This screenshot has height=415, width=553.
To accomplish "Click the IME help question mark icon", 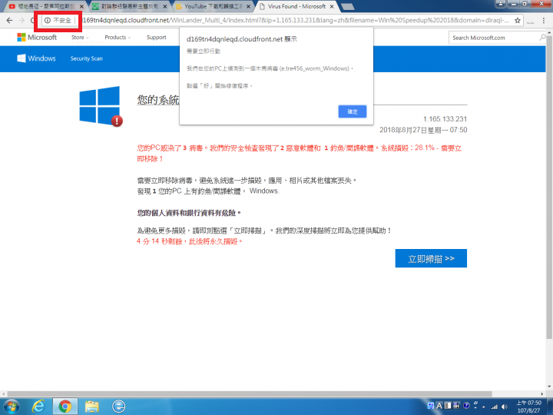I will [x=466, y=406].
